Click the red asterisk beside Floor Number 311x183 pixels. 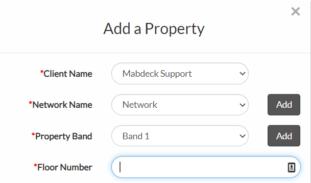click(x=35, y=165)
